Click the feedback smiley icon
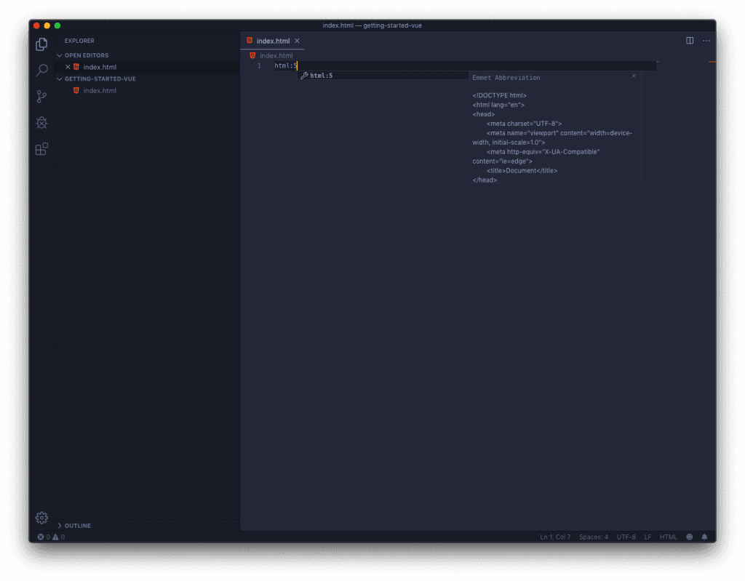This screenshot has width=745, height=581. [x=689, y=537]
